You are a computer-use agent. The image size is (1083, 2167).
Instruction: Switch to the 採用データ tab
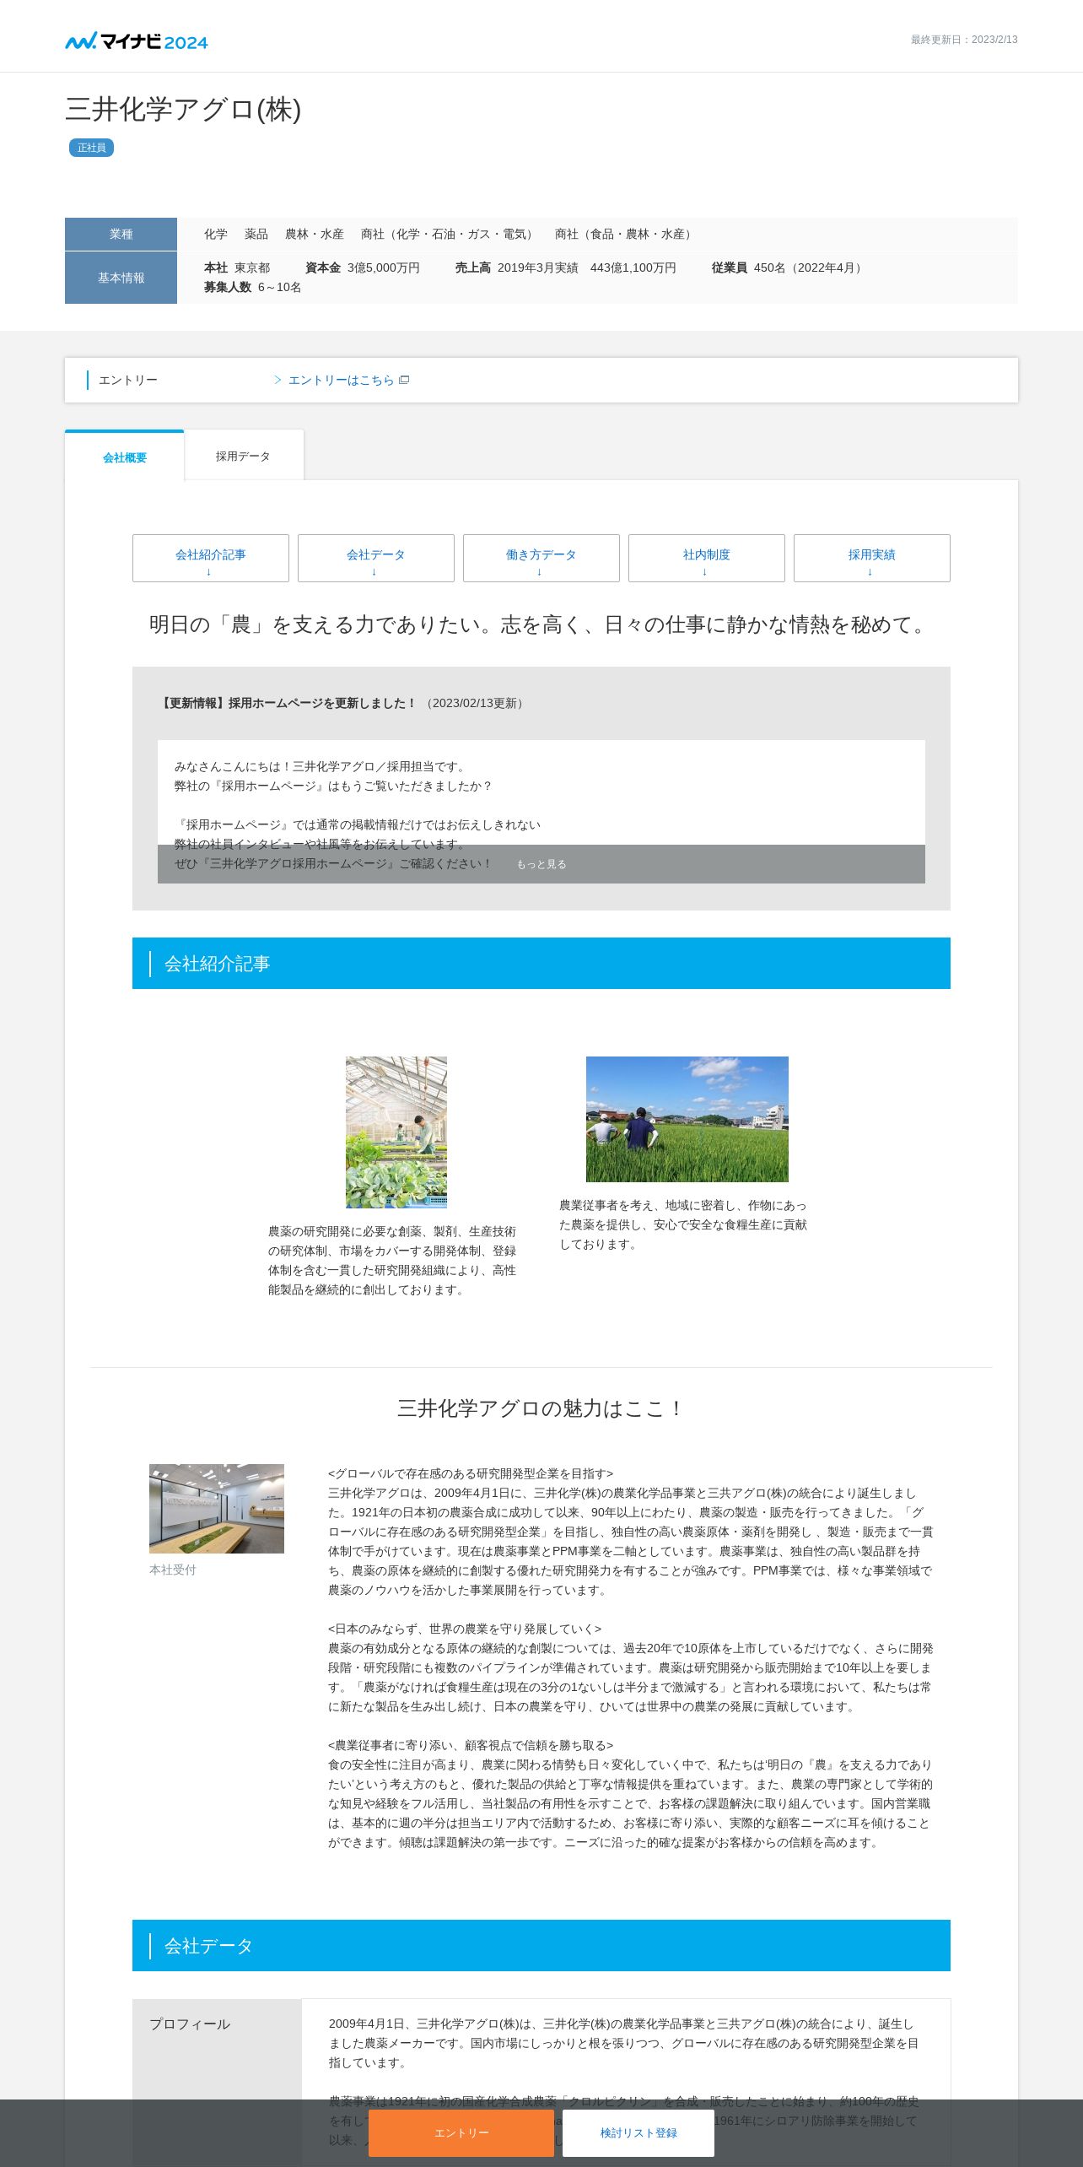(x=243, y=456)
